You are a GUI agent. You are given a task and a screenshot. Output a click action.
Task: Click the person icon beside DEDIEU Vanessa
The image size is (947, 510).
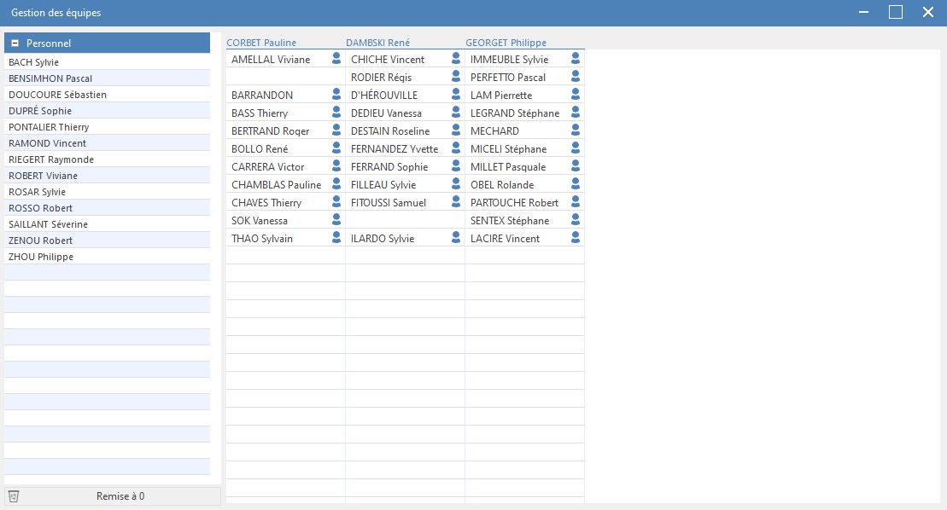[x=456, y=112]
